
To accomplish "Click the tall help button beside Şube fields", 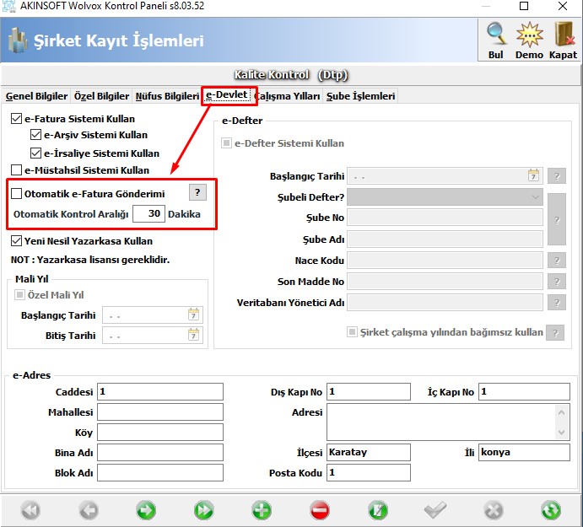I will (x=557, y=219).
